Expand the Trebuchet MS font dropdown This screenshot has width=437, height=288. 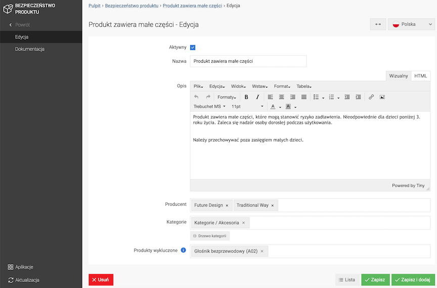209,107
